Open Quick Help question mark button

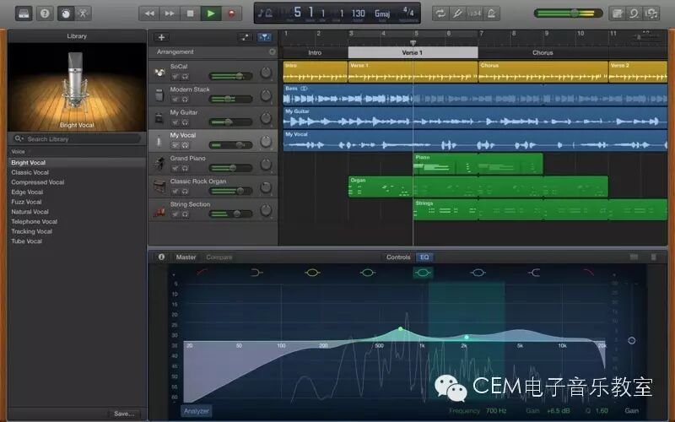tap(45, 14)
